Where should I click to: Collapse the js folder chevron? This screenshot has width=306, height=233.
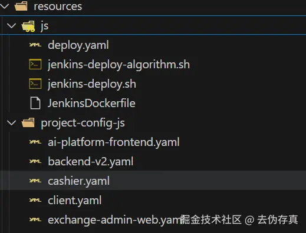pos(11,26)
